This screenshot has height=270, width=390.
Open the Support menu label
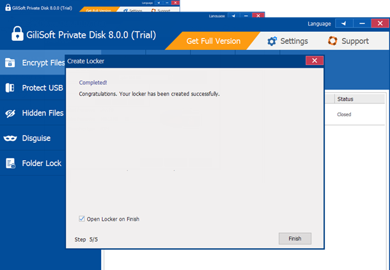pos(355,41)
